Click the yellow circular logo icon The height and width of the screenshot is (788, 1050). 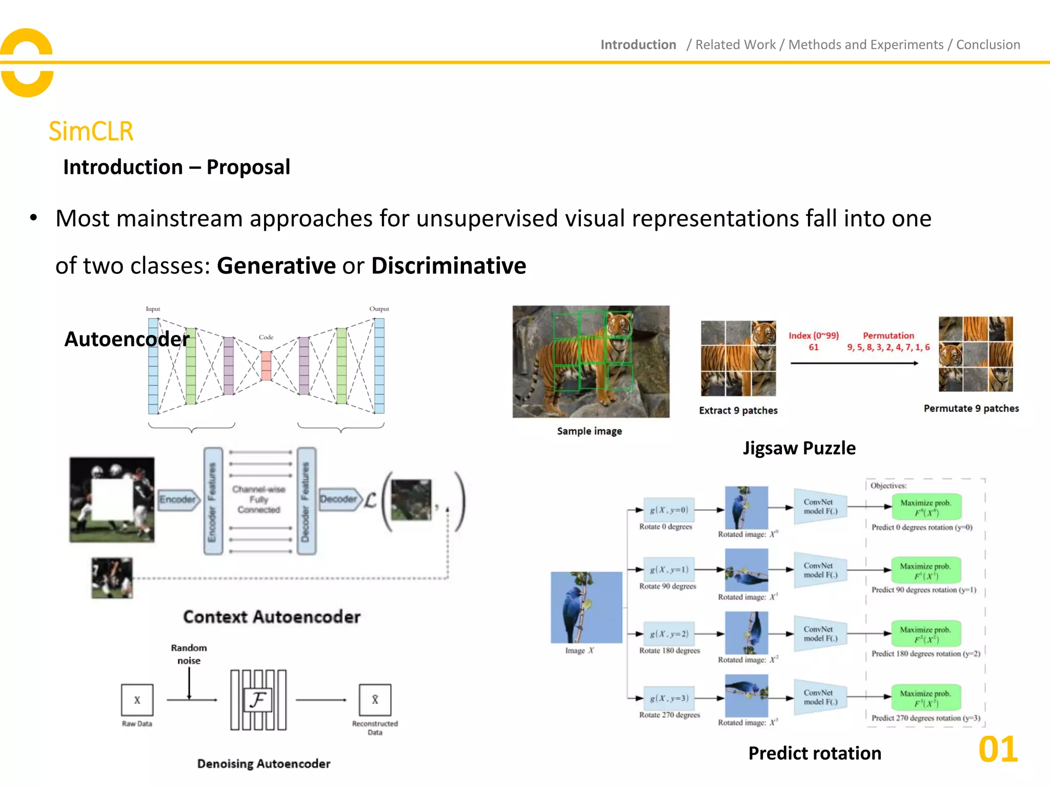(27, 63)
